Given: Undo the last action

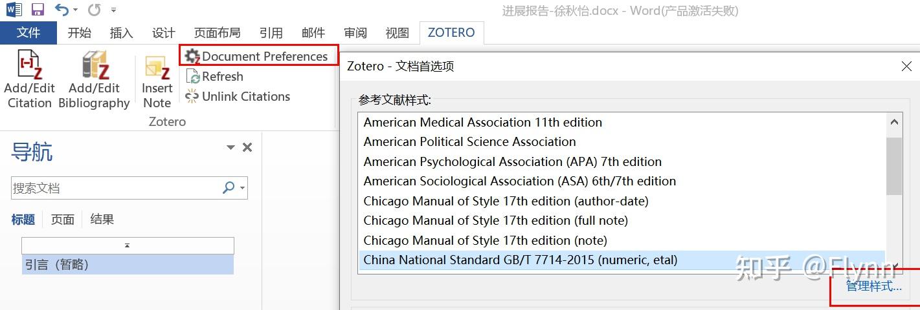Looking at the screenshot, I should click(x=61, y=10).
